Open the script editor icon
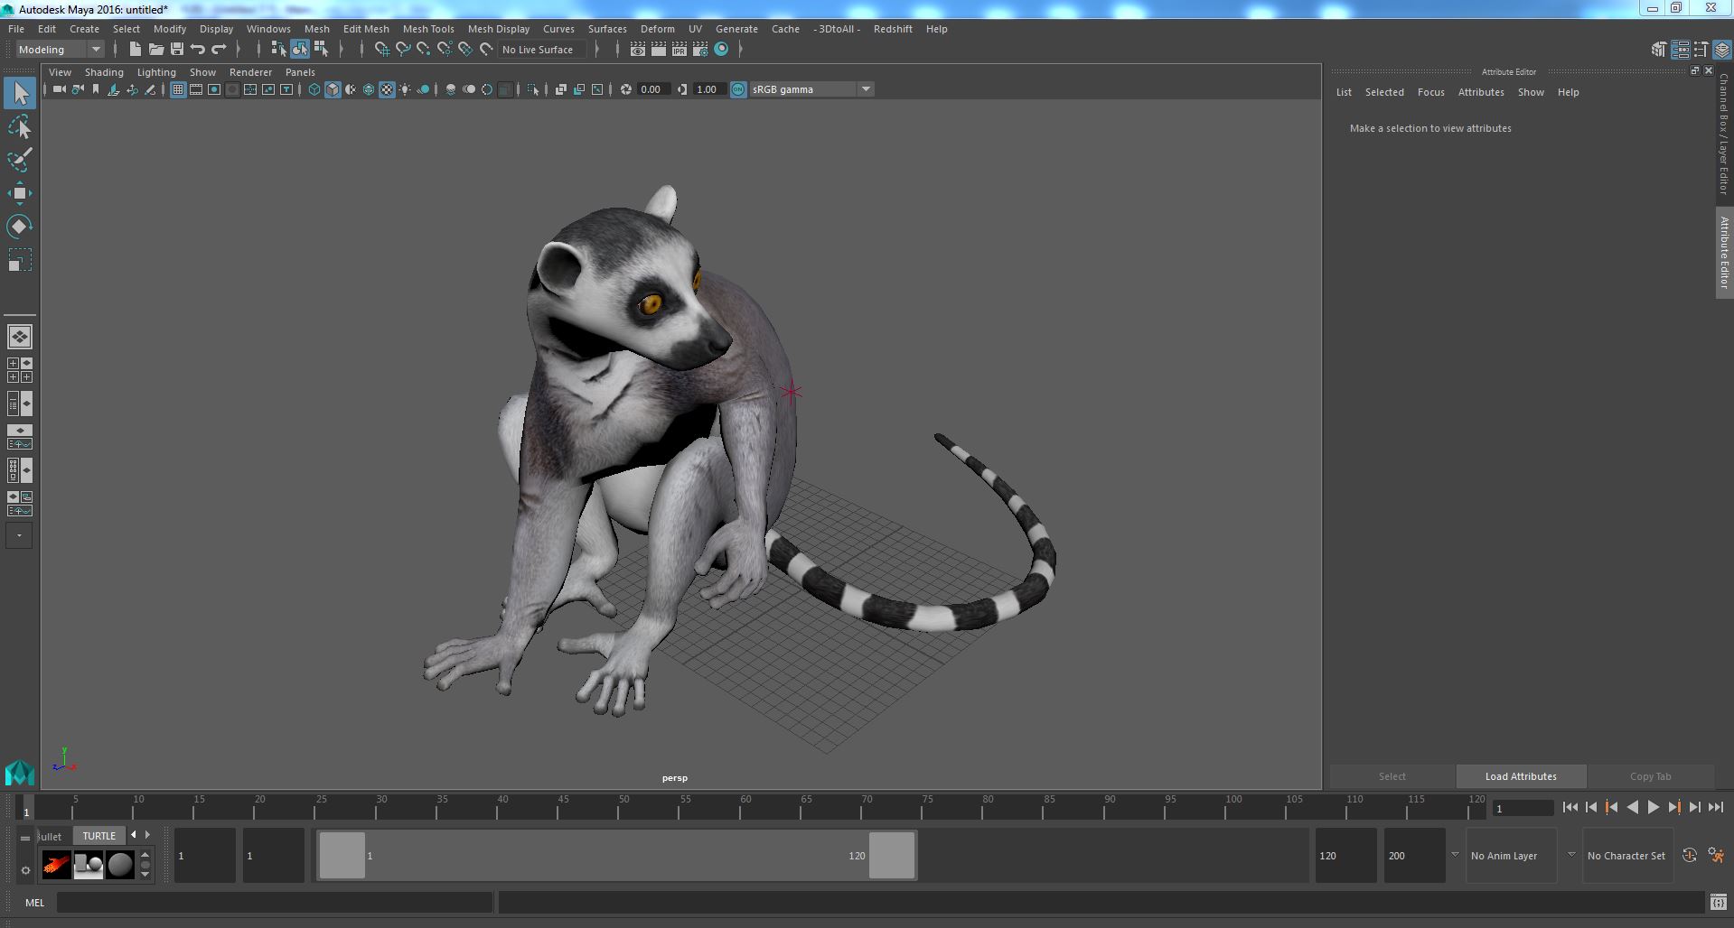This screenshot has width=1734, height=928. coord(1718,902)
